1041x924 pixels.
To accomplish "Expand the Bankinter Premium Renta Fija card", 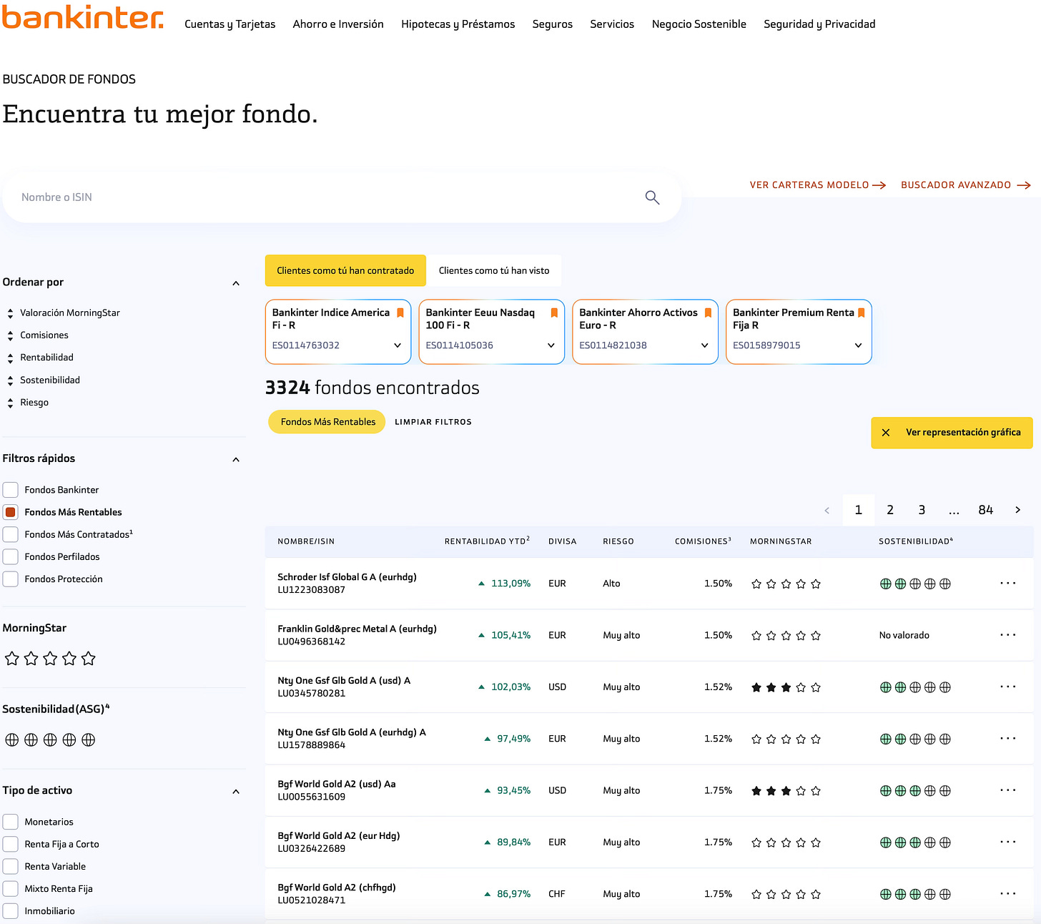I will [859, 345].
